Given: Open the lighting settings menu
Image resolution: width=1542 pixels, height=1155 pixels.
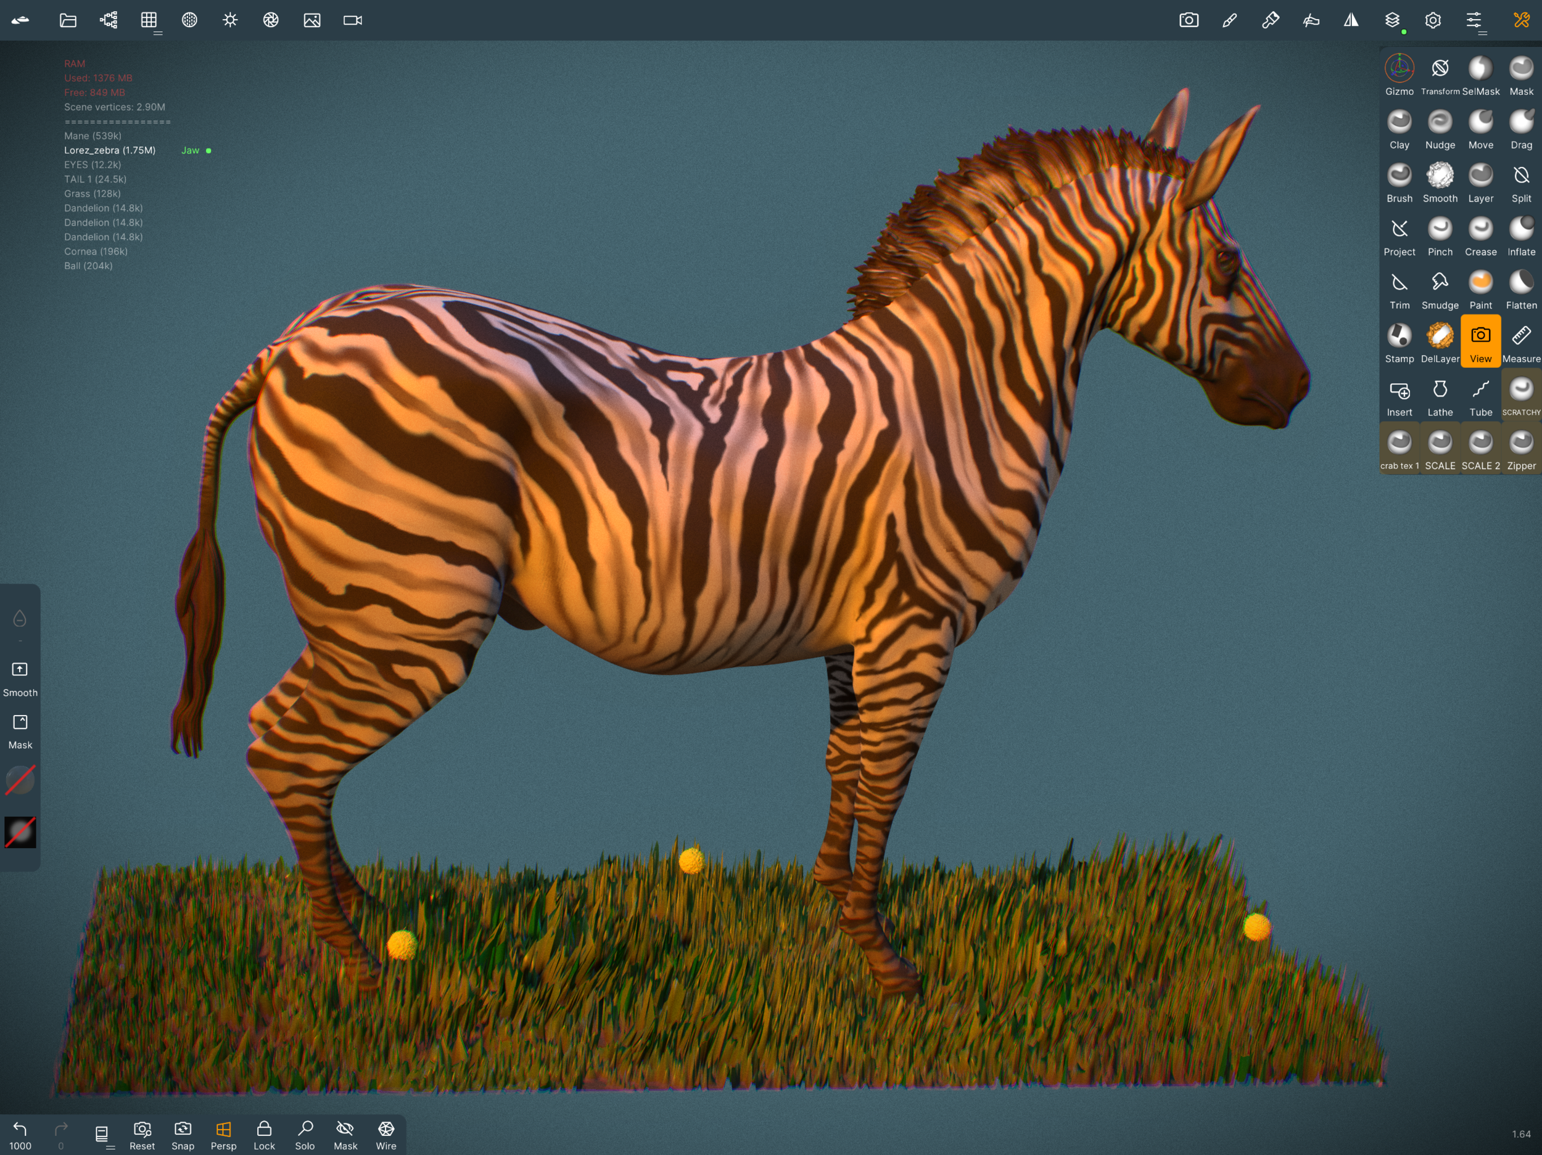Looking at the screenshot, I should click(230, 20).
